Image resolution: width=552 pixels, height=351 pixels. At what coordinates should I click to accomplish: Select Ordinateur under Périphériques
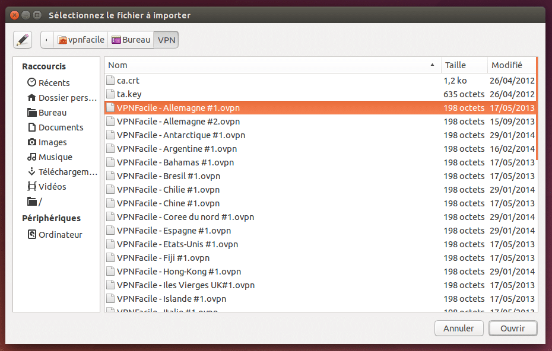pyautogui.click(x=56, y=235)
